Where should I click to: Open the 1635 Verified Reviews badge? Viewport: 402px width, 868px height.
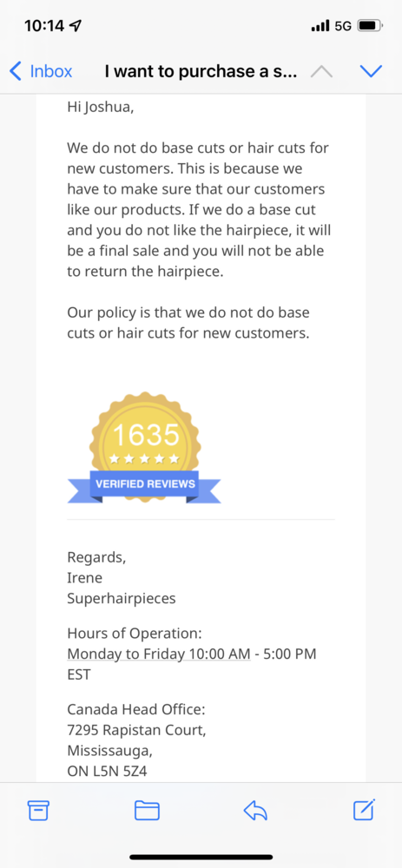tap(144, 447)
